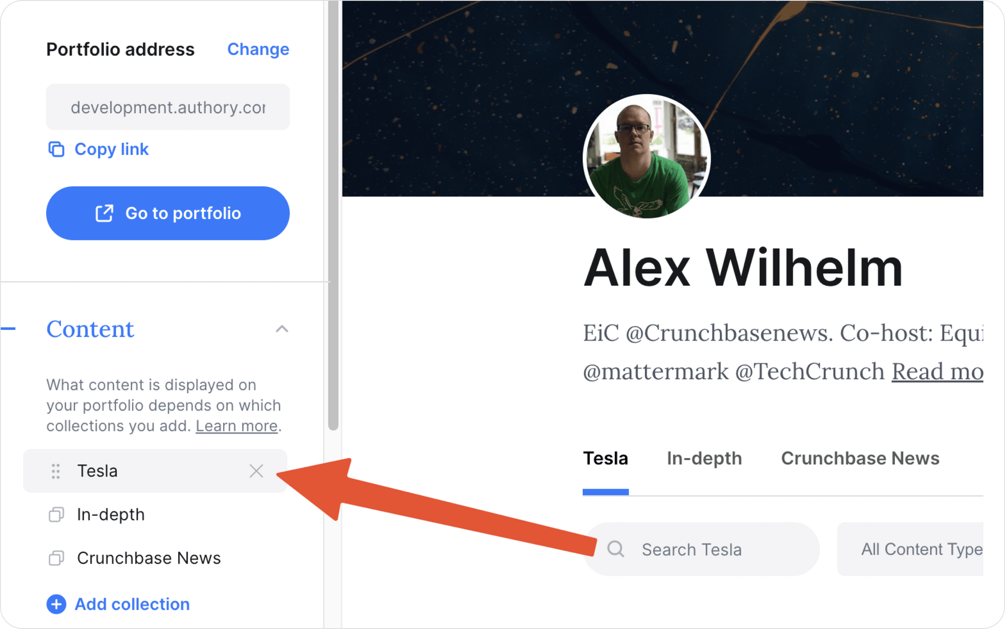The image size is (1005, 629).
Task: Switch to the In-depth tab
Action: (704, 458)
